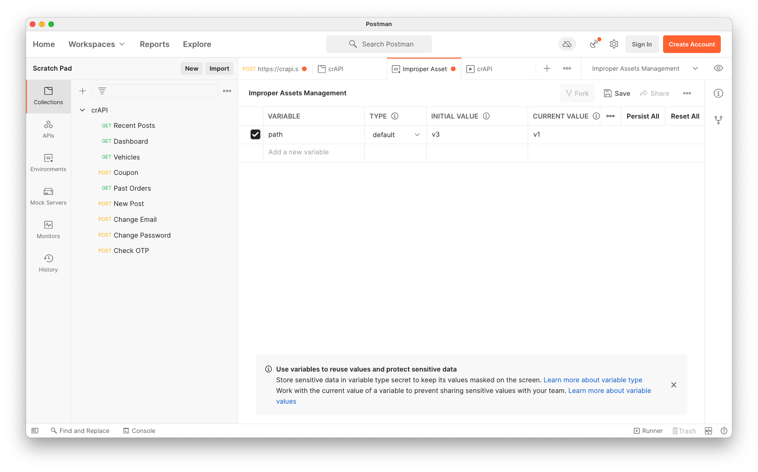This screenshot has height=472, width=758.
Task: Click the New button in Scratch Pad
Action: pyautogui.click(x=192, y=68)
